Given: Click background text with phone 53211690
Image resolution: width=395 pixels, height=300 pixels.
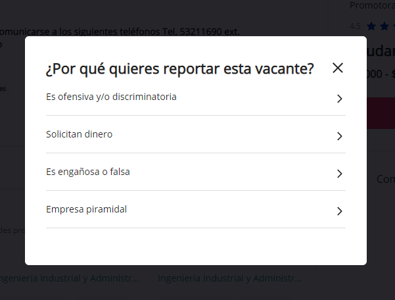Looking at the screenshot, I should pyautogui.click(x=120, y=32).
